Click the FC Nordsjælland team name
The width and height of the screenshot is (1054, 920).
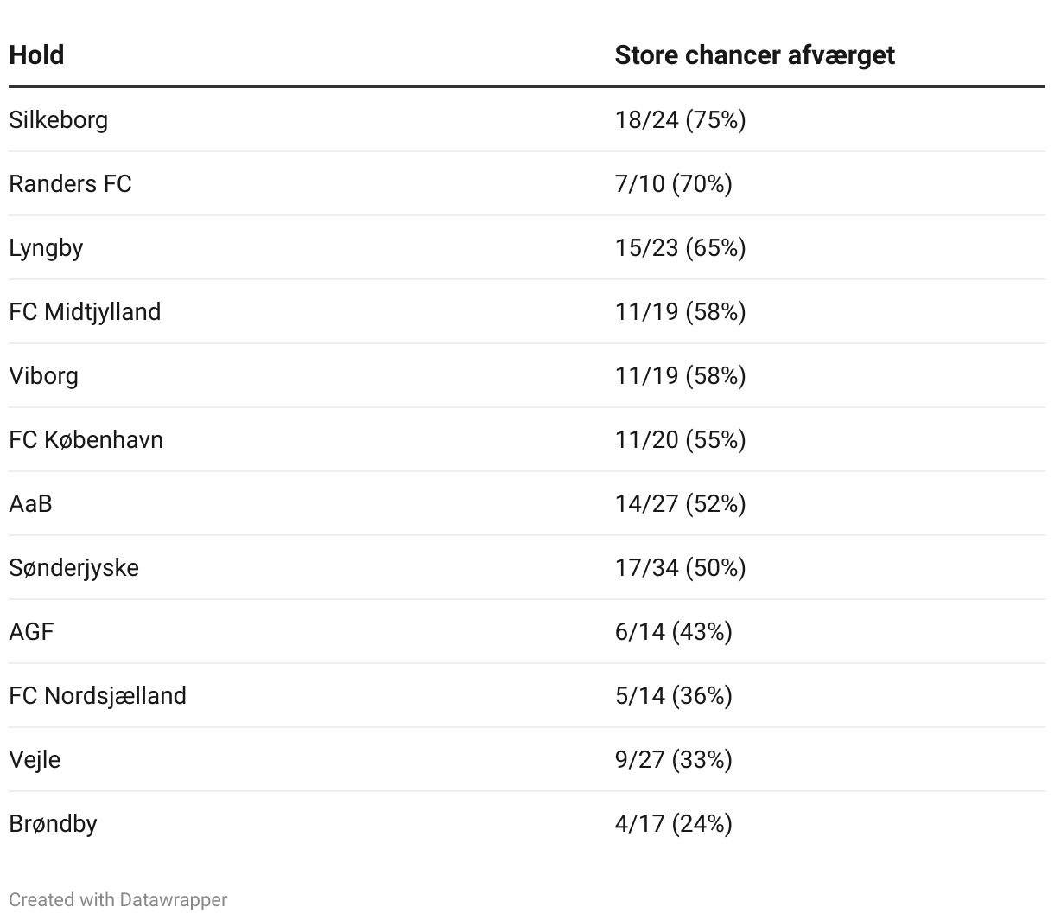pyautogui.click(x=98, y=695)
